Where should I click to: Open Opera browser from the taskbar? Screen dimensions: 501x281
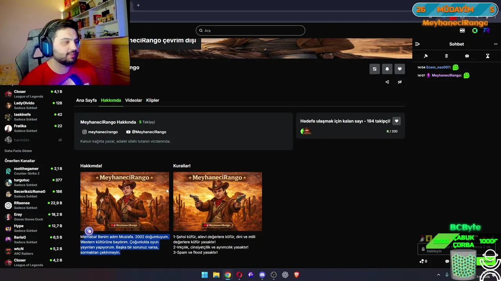pyautogui.click(x=239, y=275)
